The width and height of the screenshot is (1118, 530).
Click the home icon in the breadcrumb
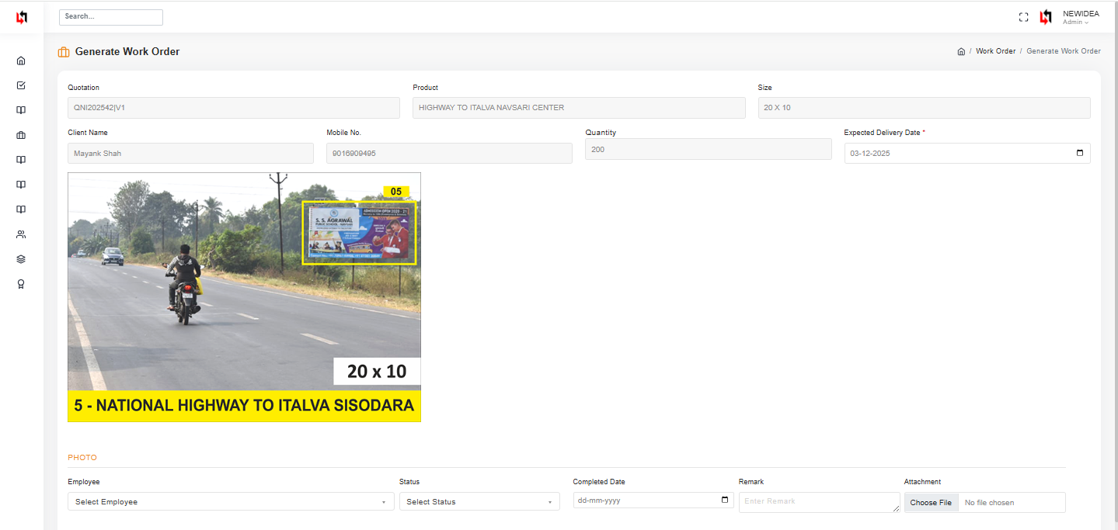coord(961,51)
